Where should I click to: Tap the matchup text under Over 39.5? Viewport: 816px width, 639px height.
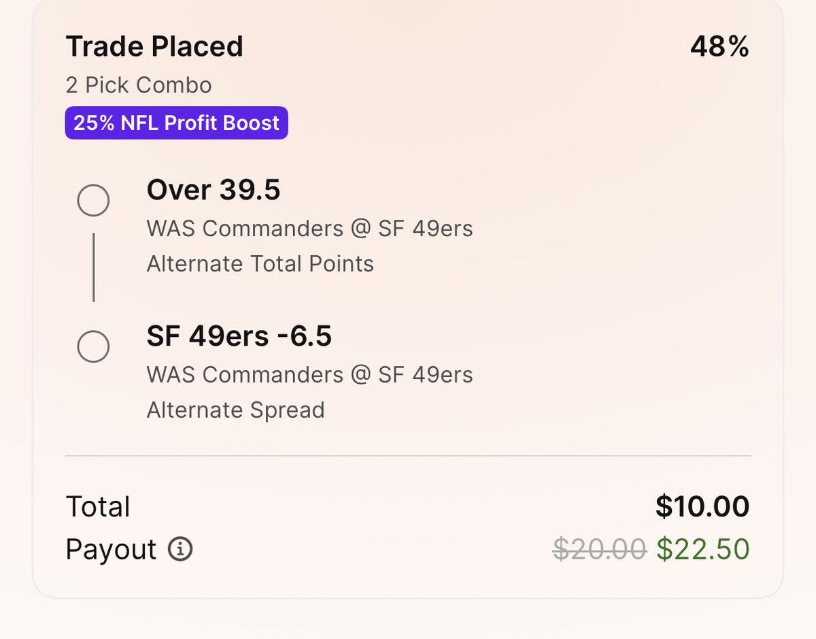[310, 228]
